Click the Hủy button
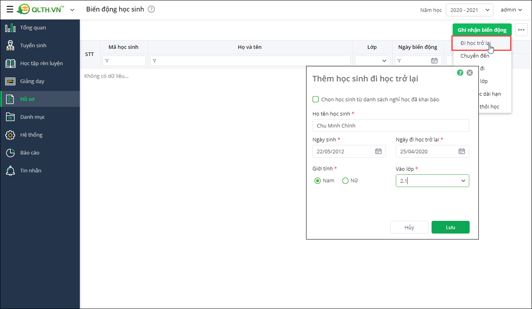This screenshot has height=309, width=532. tap(409, 227)
